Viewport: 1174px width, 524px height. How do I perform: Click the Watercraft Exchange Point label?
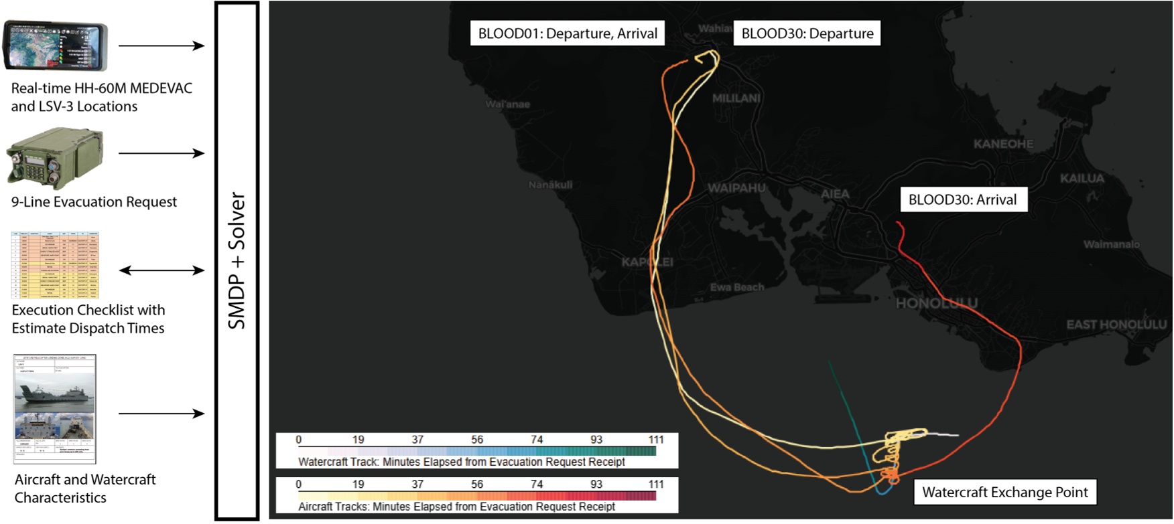1004,493
